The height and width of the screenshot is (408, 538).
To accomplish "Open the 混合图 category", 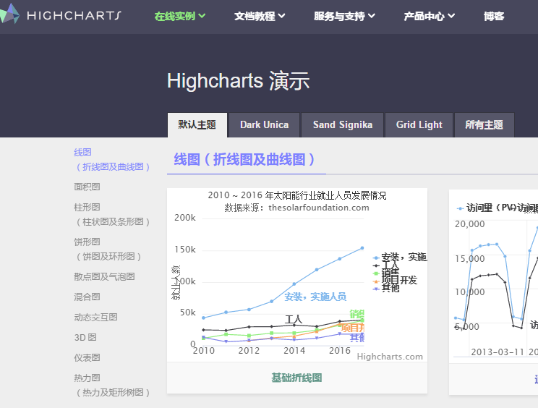I will pyautogui.click(x=87, y=297).
